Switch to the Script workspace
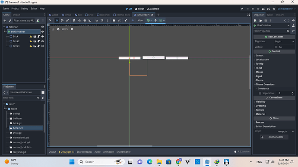 click(139, 9)
